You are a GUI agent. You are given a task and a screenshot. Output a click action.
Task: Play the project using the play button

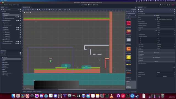point(161,5)
